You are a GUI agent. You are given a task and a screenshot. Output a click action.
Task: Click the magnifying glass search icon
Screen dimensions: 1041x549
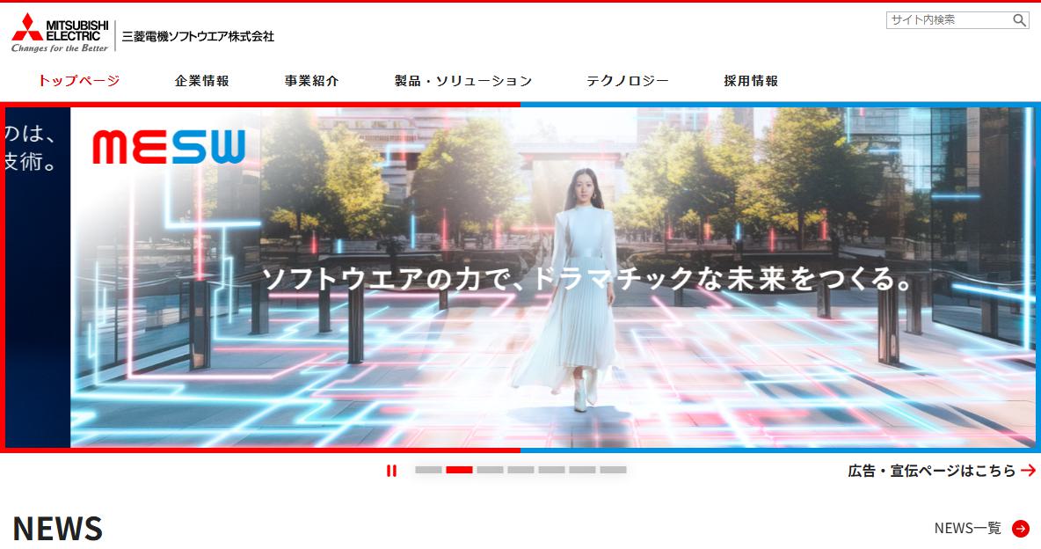click(x=1020, y=20)
